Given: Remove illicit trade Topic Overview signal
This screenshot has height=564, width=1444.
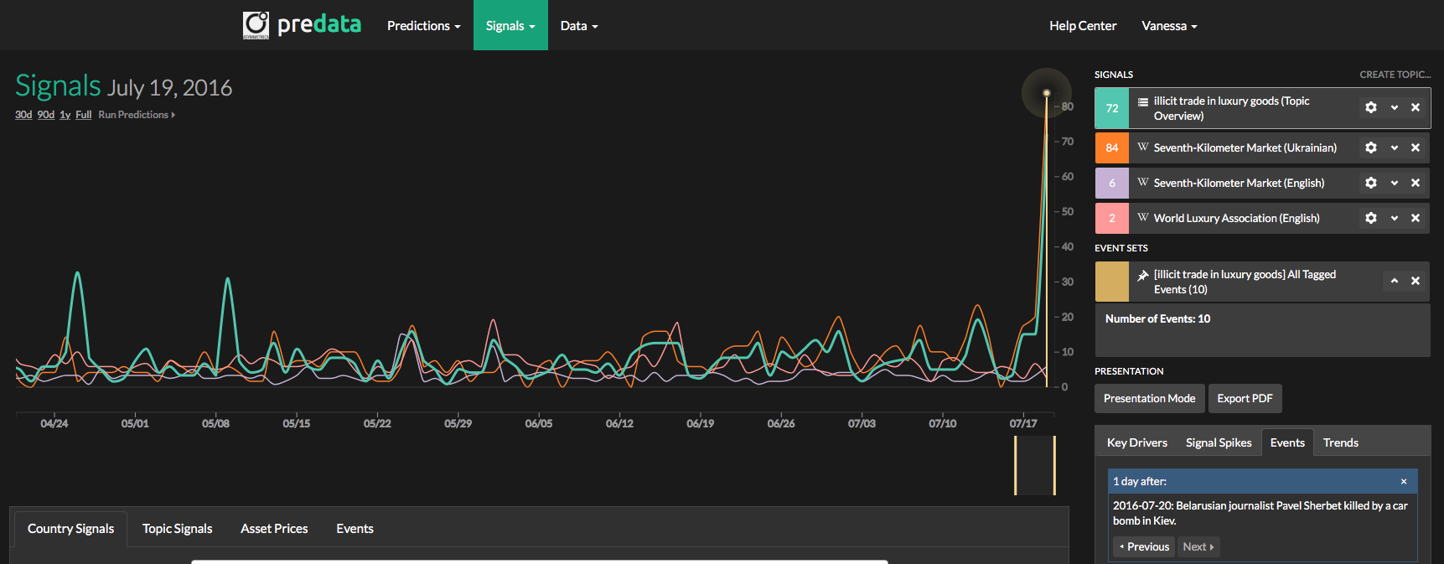Looking at the screenshot, I should tap(1416, 107).
